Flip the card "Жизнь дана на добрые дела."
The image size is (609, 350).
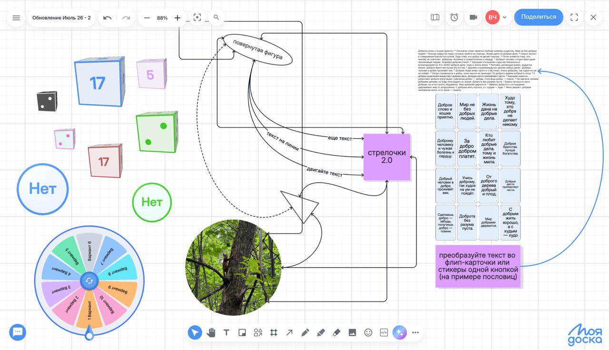489,111
